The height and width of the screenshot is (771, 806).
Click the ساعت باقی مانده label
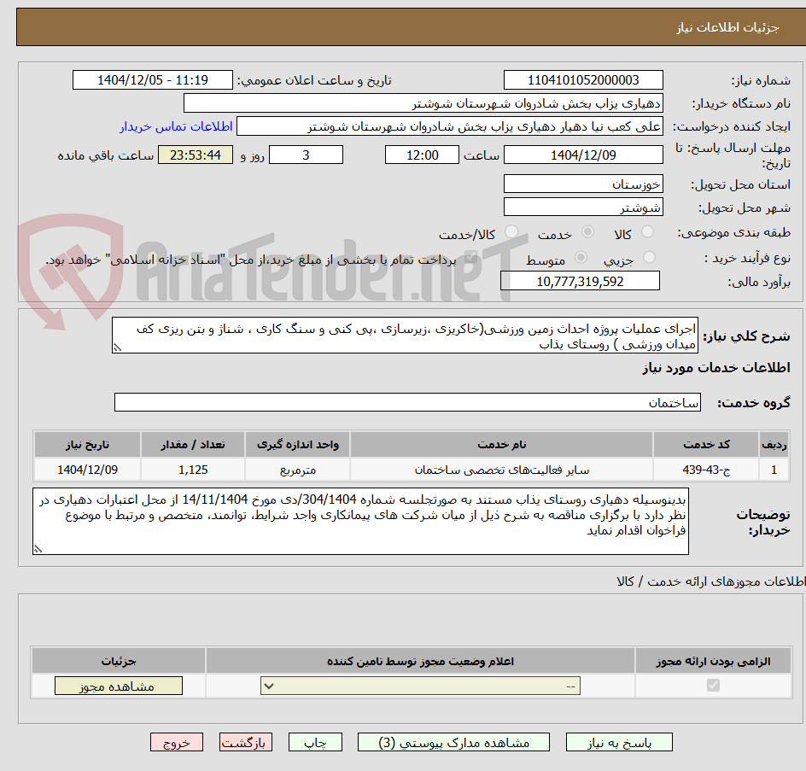point(105,155)
